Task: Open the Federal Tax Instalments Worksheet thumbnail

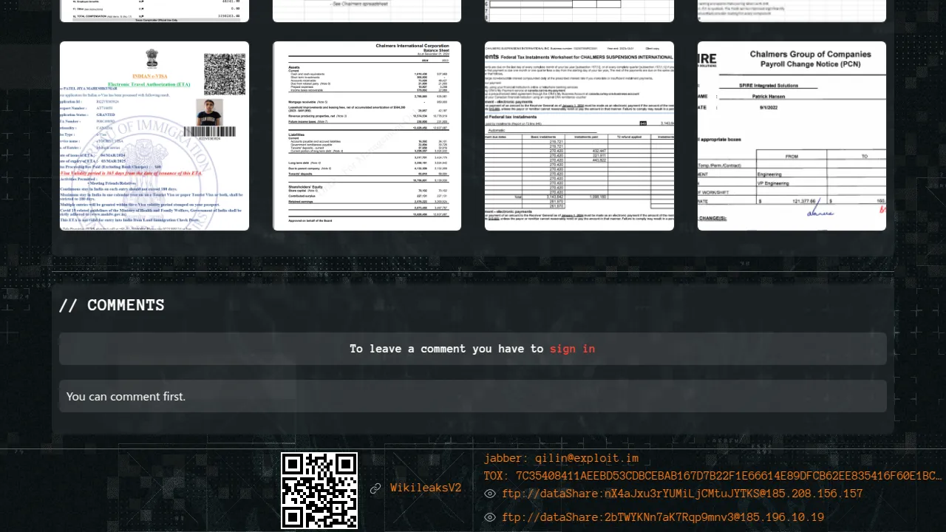Action: 579,136
